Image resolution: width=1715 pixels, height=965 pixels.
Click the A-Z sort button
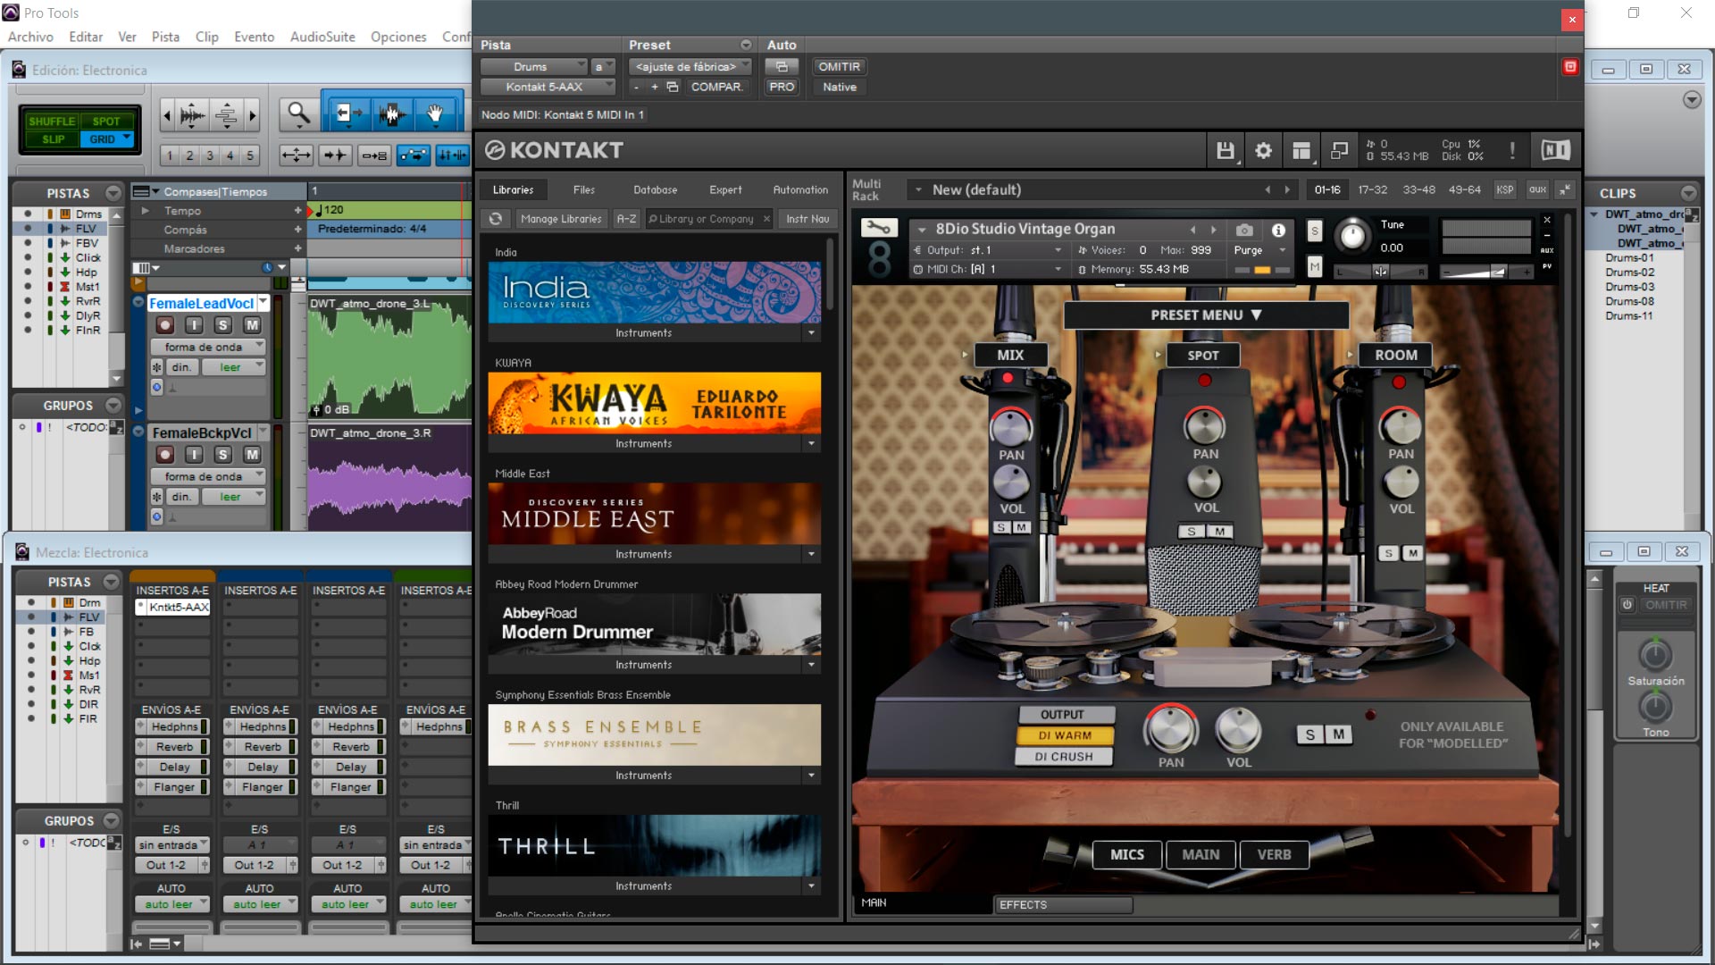coord(626,219)
